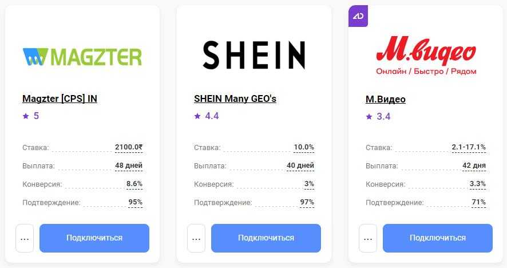The width and height of the screenshot is (507, 268).
Task: Show more options for the М.Видео offer
Action: (368, 238)
